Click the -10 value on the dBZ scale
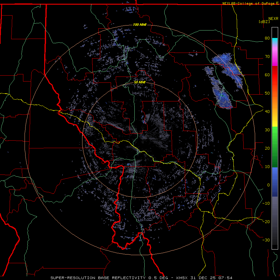Image resolution: width=280 pixels, height=280 pixels. coord(266,203)
